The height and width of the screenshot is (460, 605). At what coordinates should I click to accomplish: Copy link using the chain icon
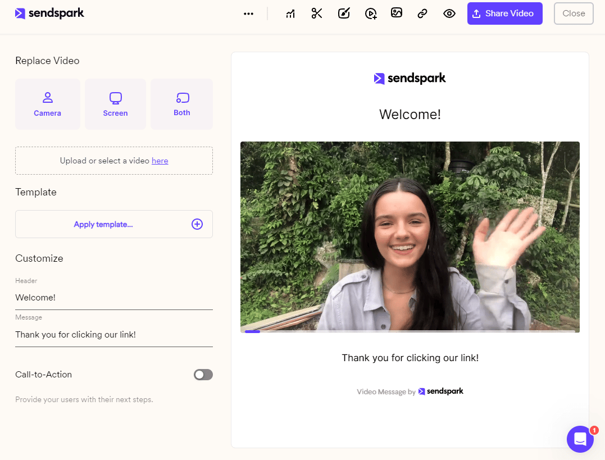pyautogui.click(x=422, y=13)
